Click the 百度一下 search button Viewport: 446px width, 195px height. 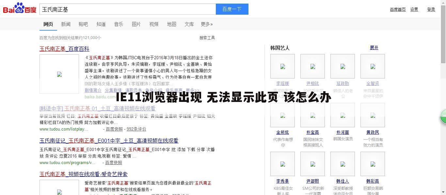click(x=232, y=9)
